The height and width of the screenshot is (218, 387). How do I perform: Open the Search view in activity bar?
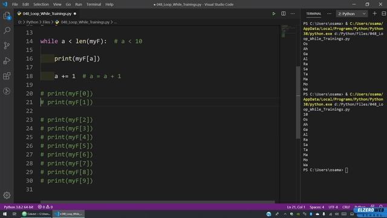point(7,30)
